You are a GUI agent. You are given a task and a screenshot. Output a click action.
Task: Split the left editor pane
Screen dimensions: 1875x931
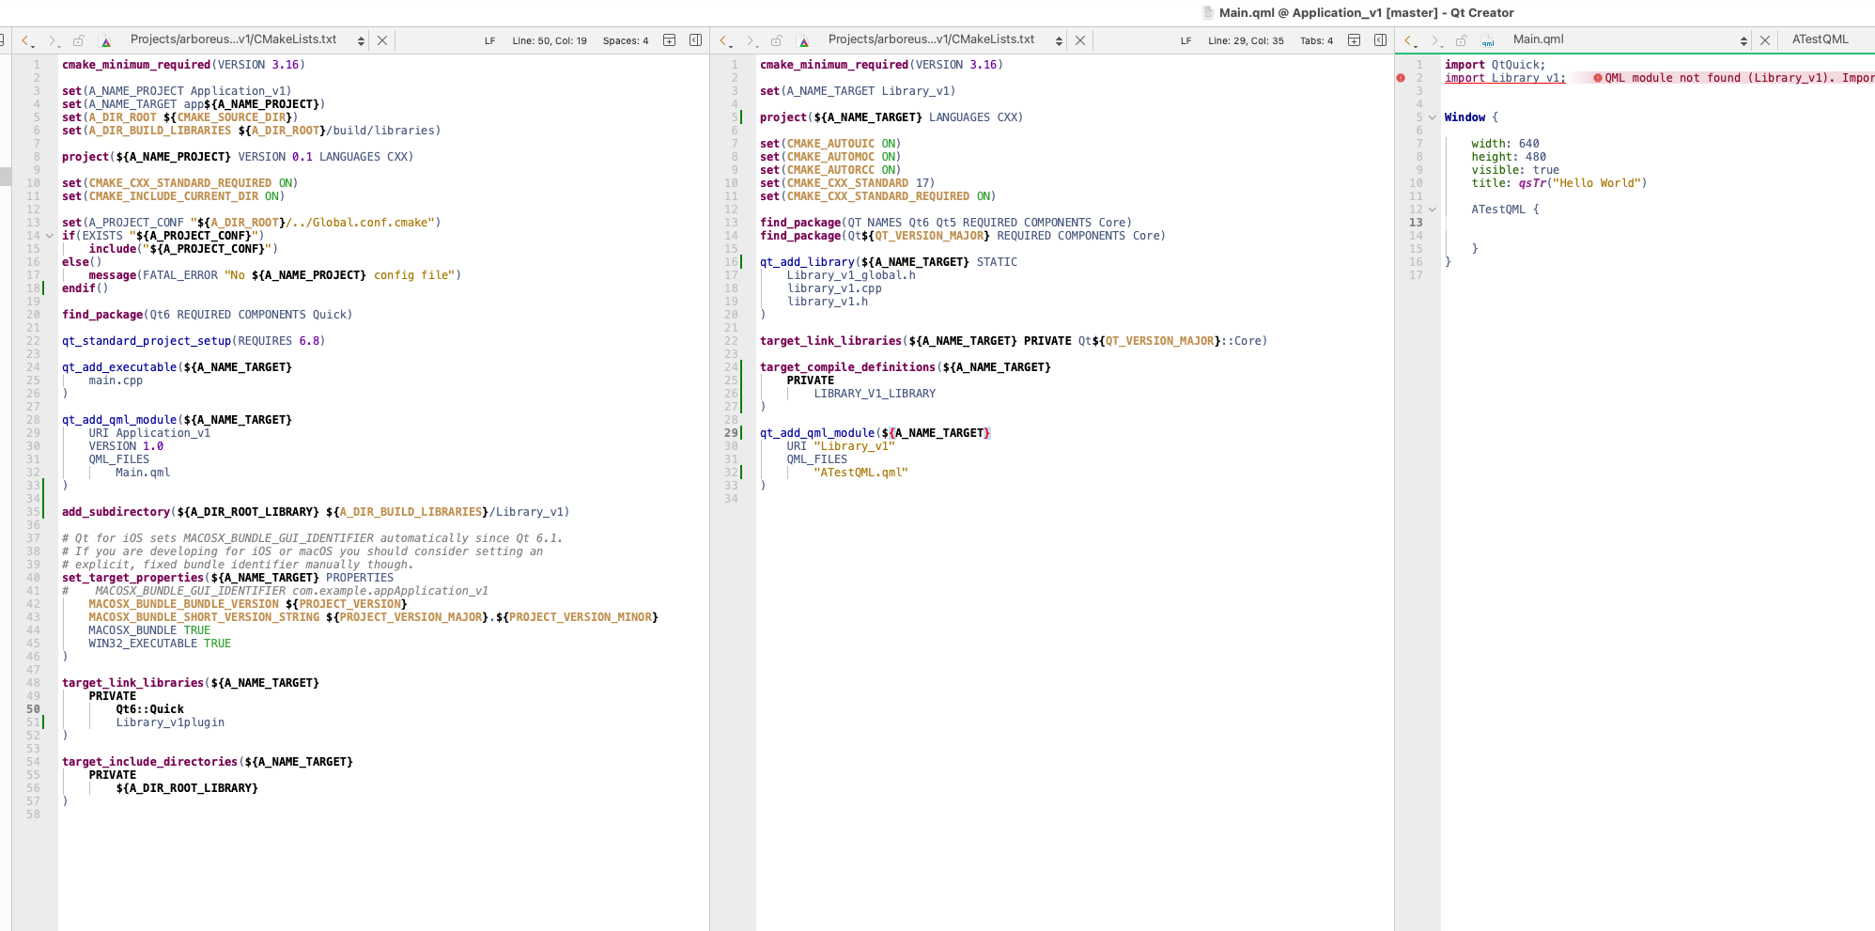[x=670, y=40]
